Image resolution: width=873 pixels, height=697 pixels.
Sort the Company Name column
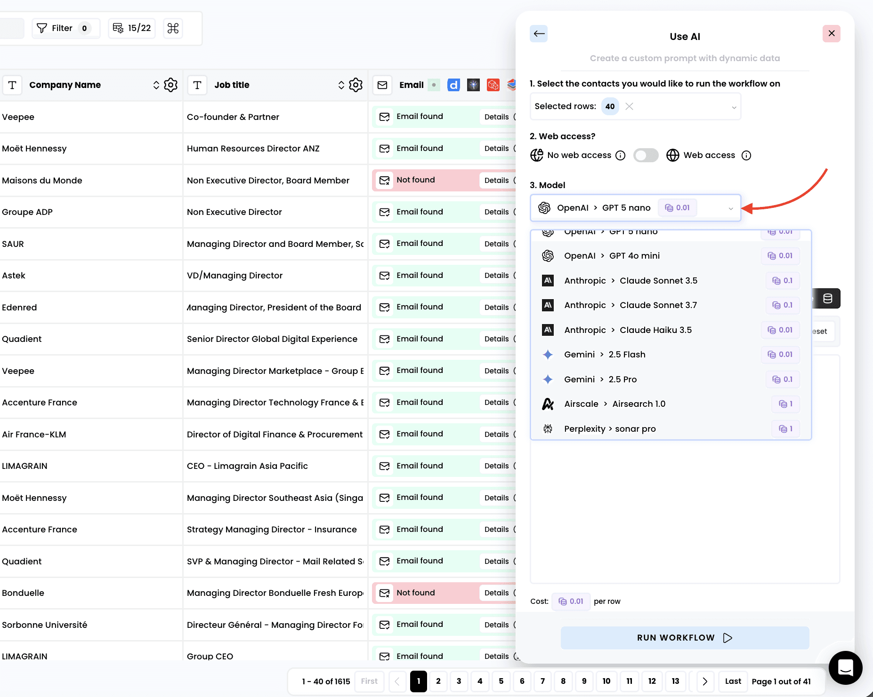point(156,85)
